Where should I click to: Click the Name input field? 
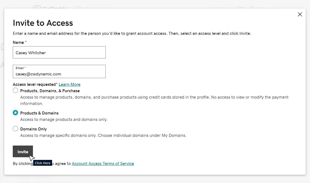pos(59,52)
